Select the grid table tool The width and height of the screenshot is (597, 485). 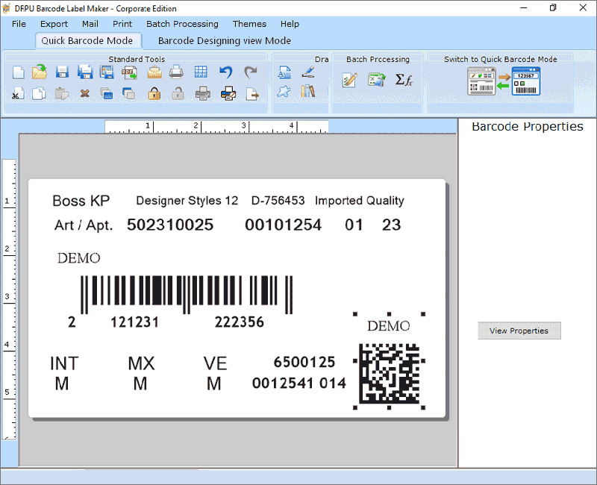[200, 72]
